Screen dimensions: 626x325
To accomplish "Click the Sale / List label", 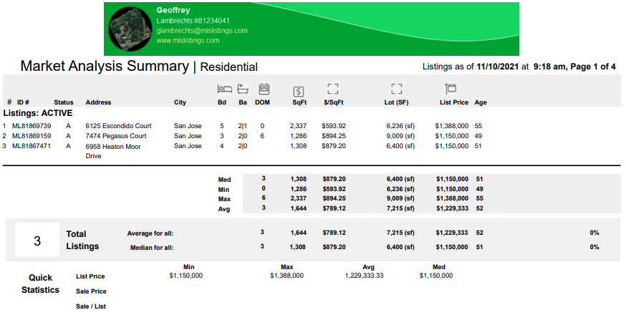I will tap(91, 306).
